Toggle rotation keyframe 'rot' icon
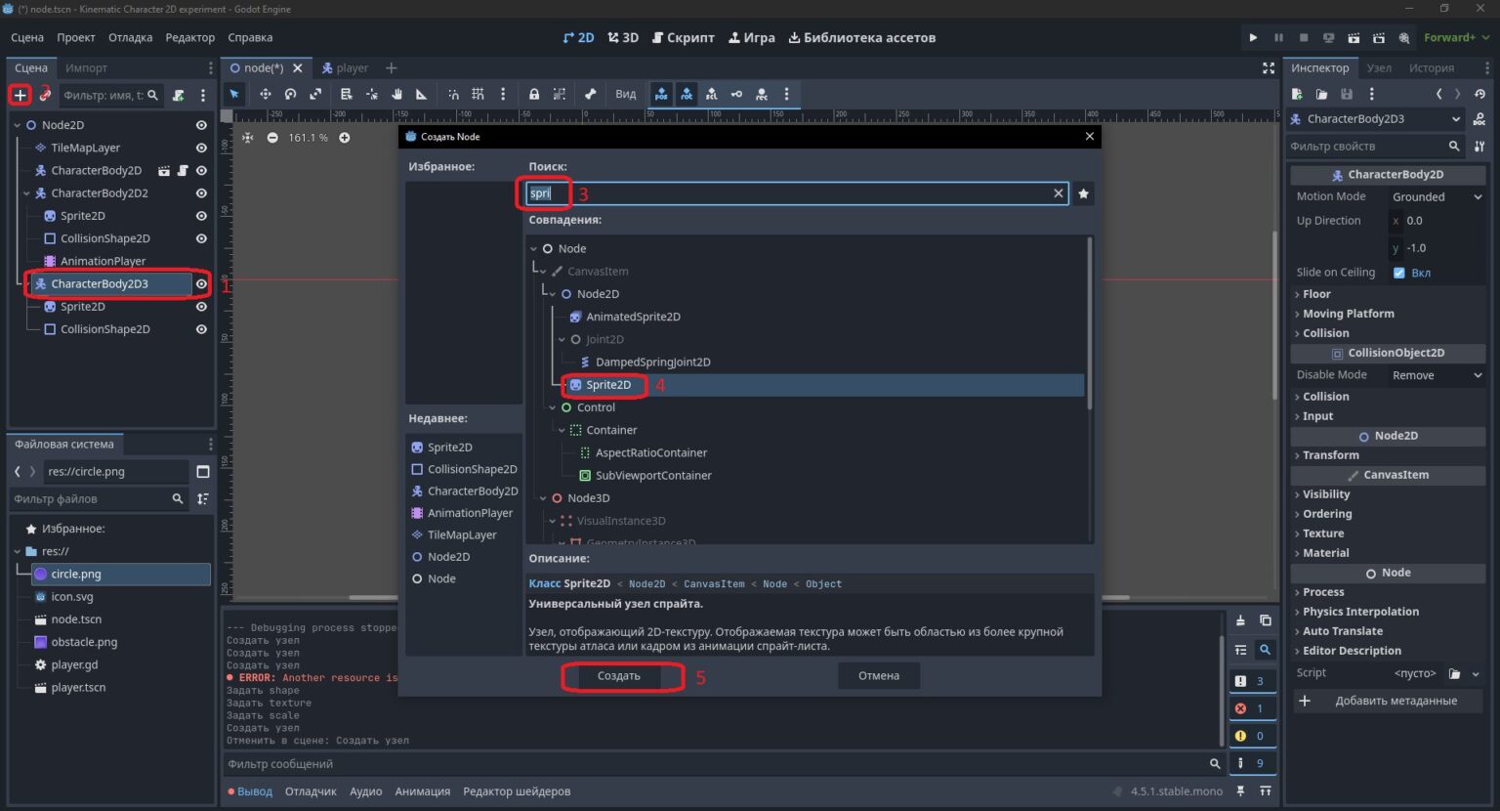Viewport: 1500px width, 811px height. (x=687, y=95)
